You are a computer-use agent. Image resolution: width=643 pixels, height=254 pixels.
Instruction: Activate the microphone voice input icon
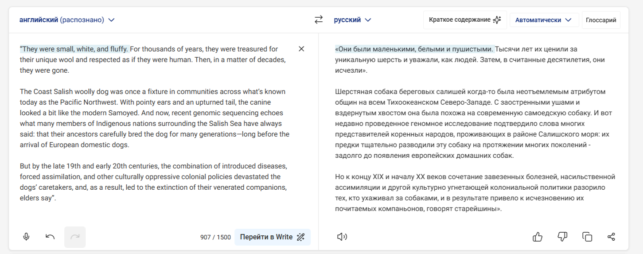point(26,237)
